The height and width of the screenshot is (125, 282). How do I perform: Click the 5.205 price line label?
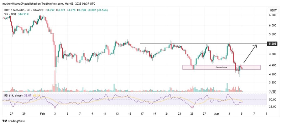pos(272,44)
